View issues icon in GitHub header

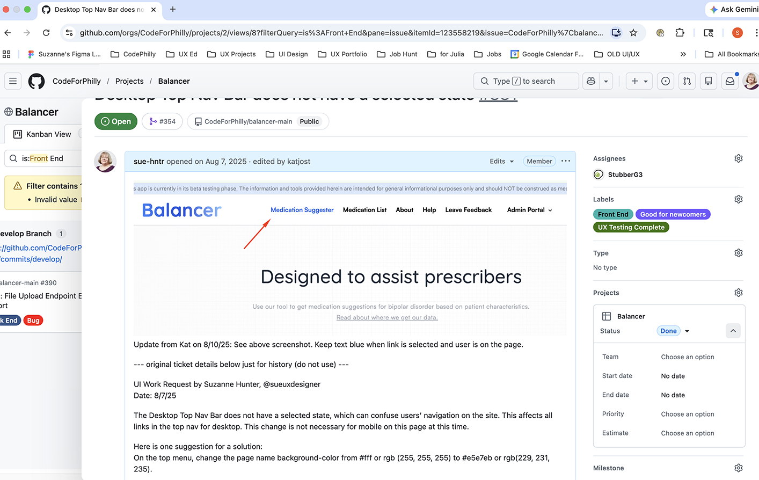(666, 81)
